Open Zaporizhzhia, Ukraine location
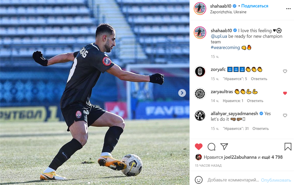This screenshot has height=185, width=294. point(228,12)
